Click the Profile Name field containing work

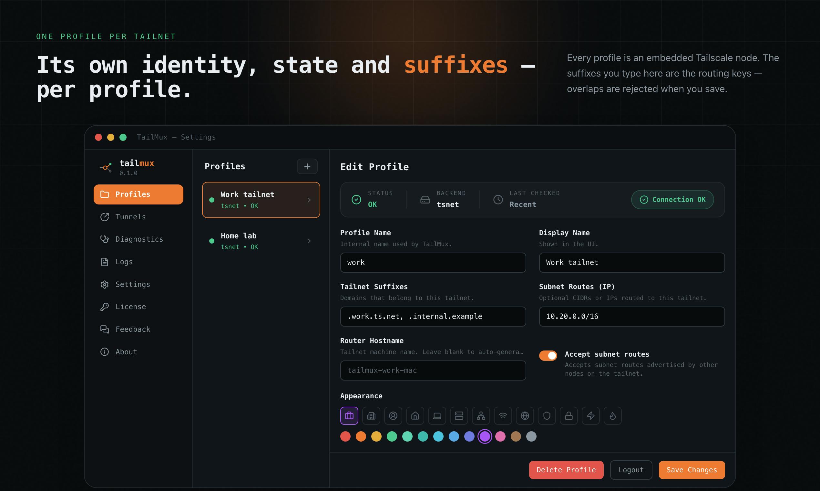(433, 262)
